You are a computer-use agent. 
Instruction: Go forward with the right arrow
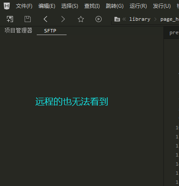point(63,19)
